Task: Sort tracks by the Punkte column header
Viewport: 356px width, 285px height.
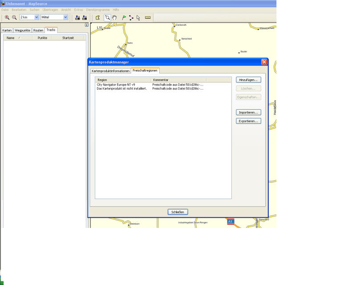Action: coord(42,38)
